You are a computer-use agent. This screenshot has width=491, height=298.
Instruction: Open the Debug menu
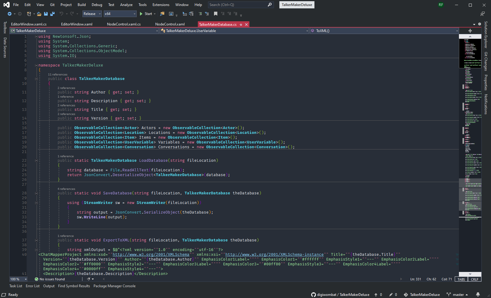(97, 5)
